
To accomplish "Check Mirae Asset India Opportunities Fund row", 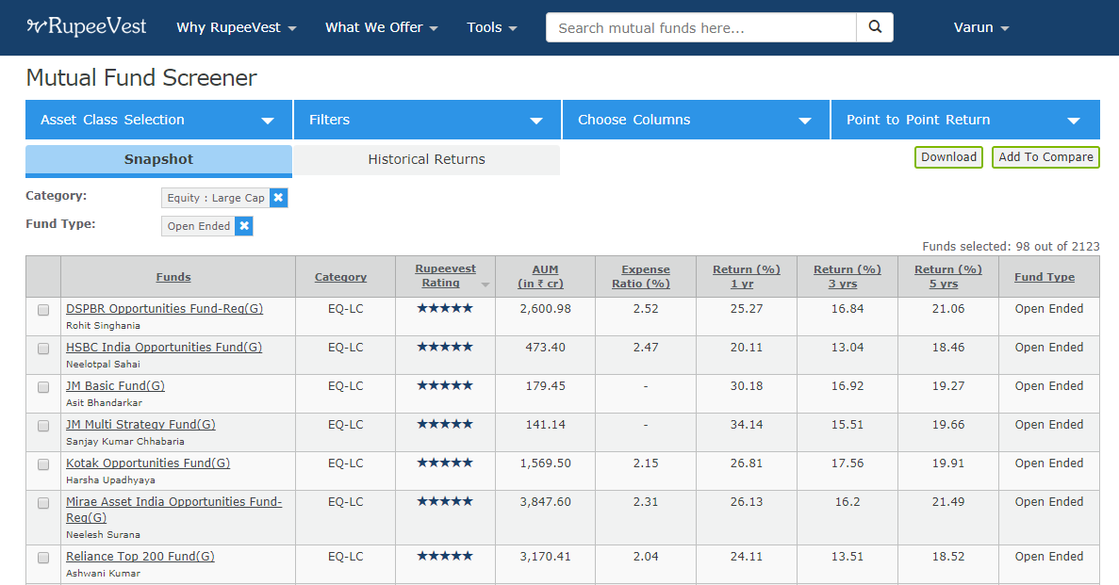I will (43, 503).
